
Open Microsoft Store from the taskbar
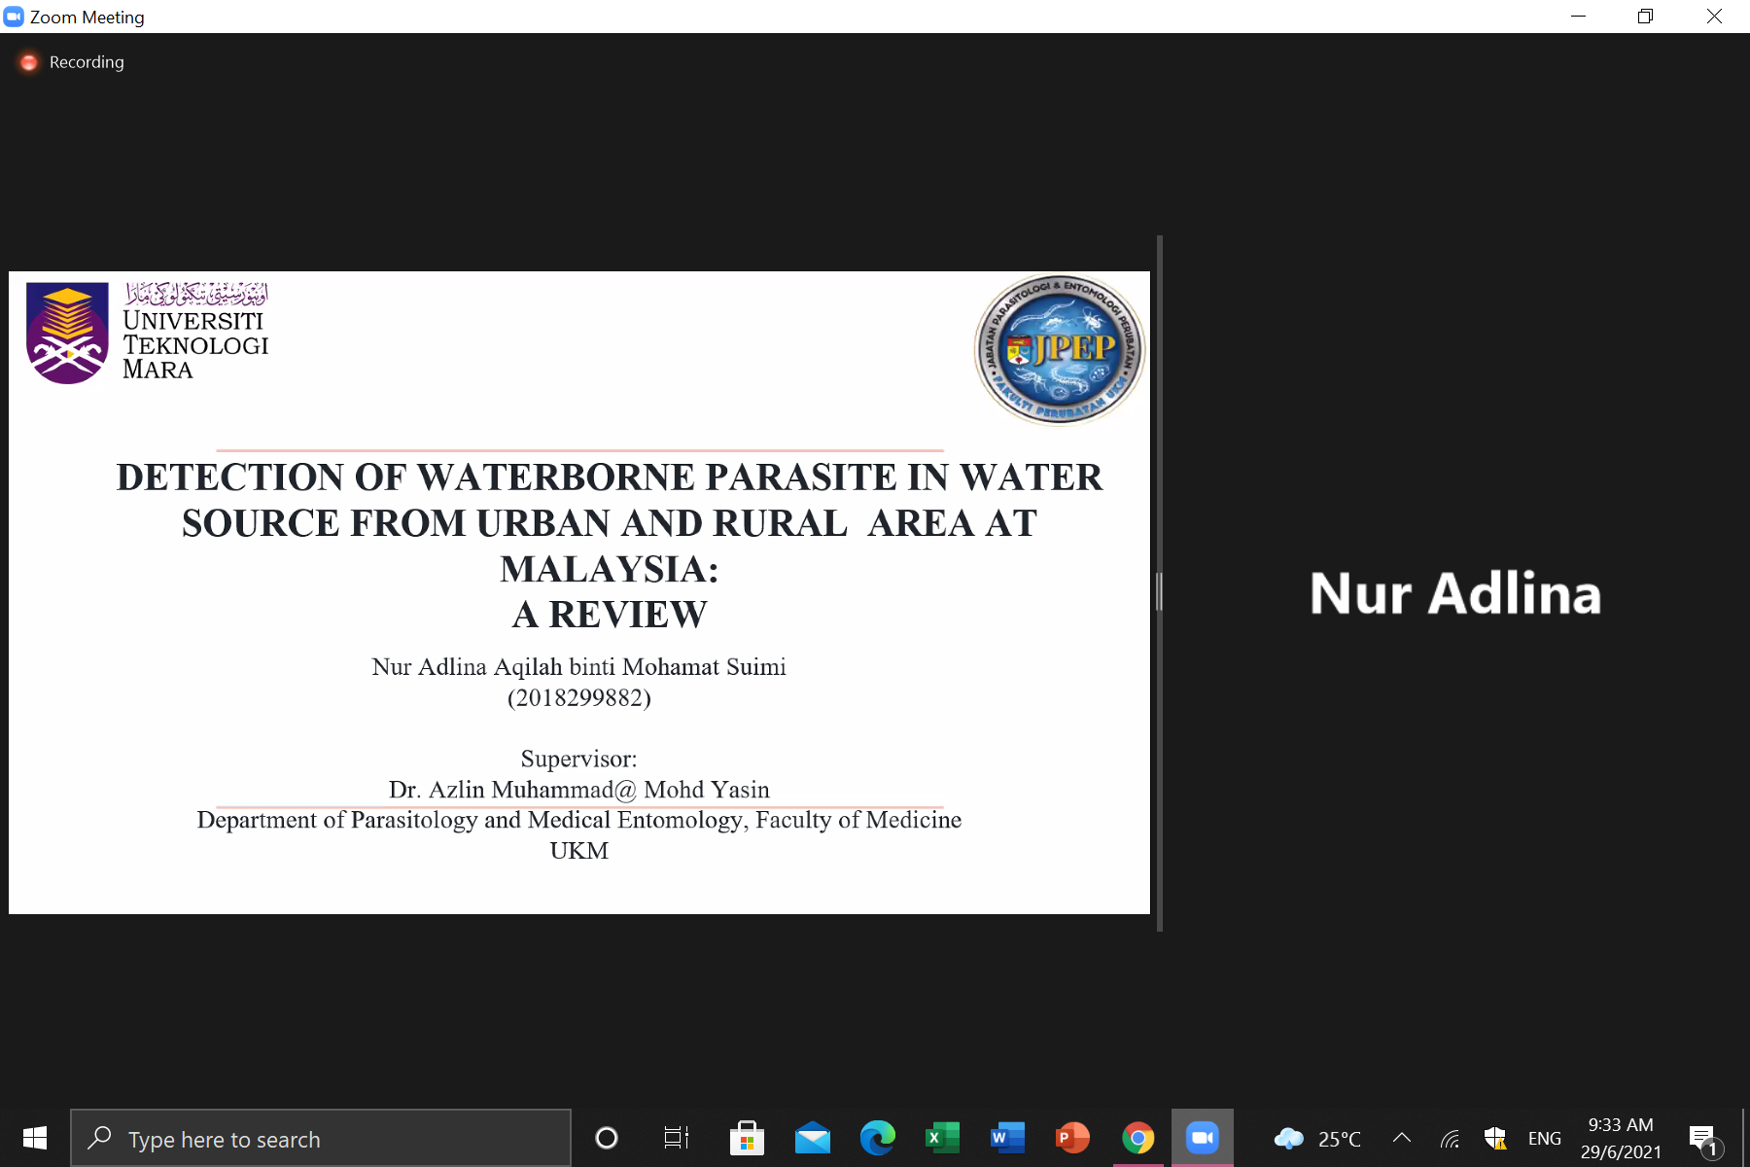click(x=747, y=1138)
